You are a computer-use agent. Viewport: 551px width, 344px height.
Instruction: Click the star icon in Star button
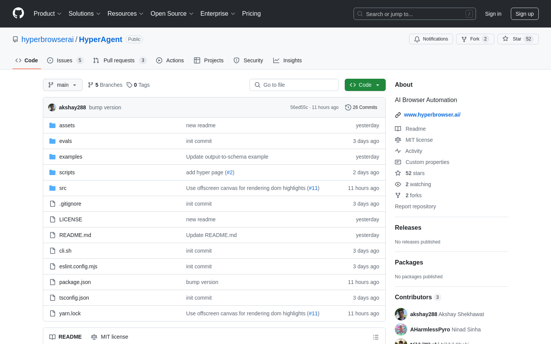point(505,39)
